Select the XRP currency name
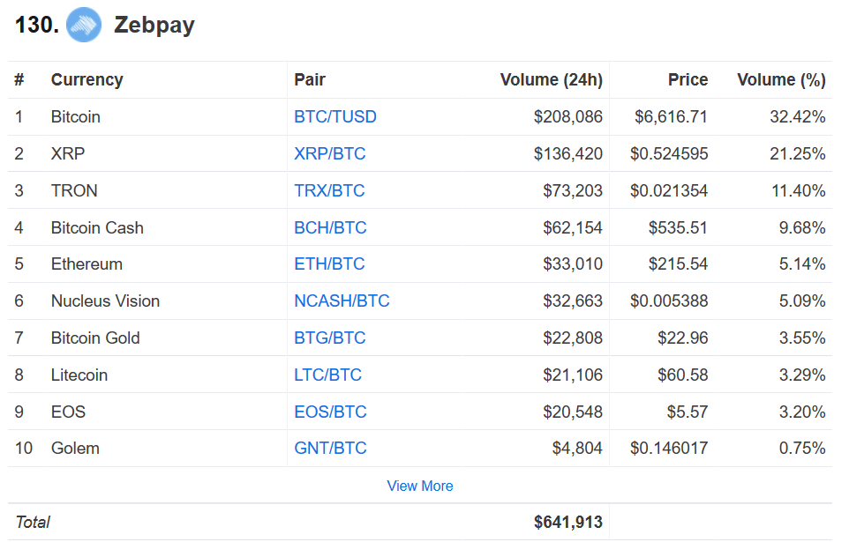The image size is (849, 542). [68, 153]
